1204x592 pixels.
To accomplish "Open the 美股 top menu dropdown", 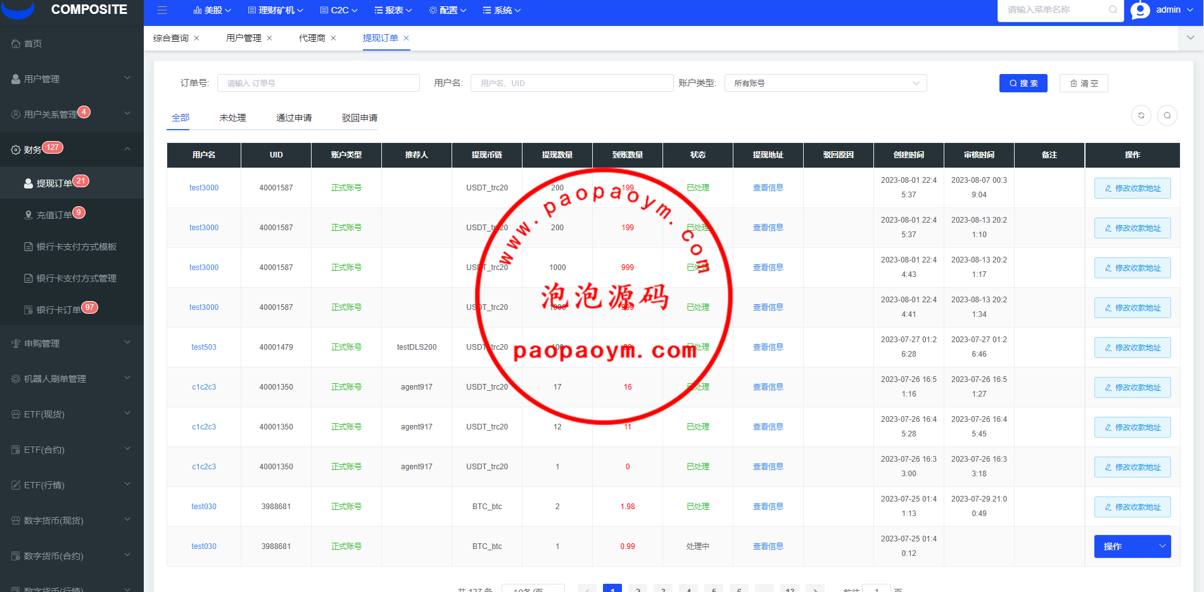I will [x=212, y=10].
